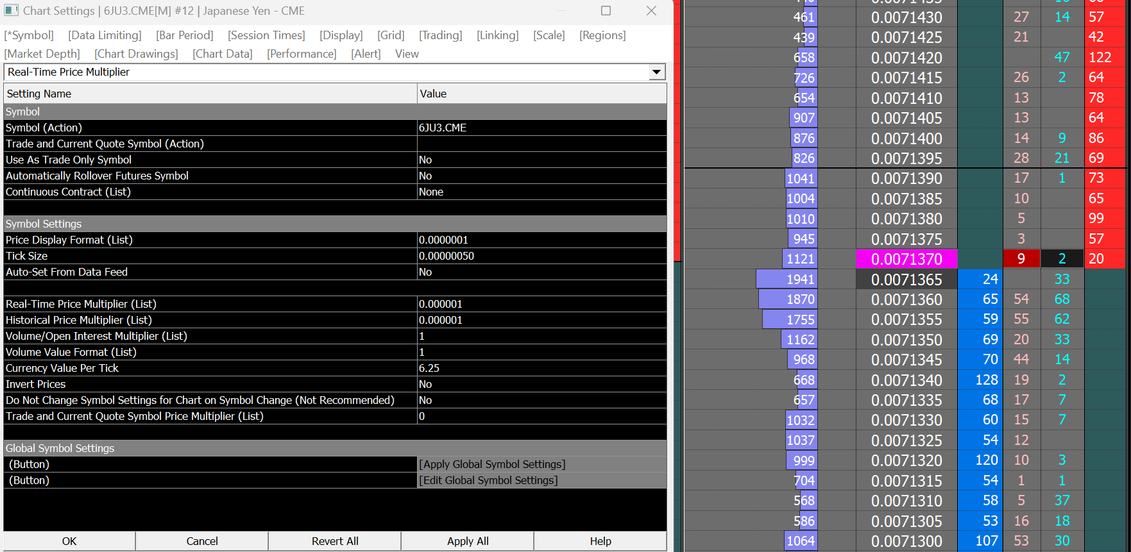Open the Grid tab

[391, 35]
